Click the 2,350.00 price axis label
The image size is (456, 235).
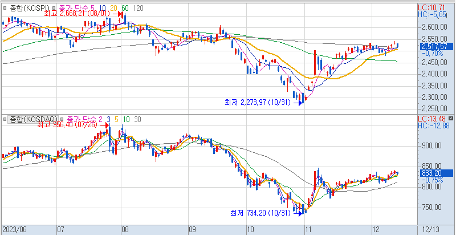(x=434, y=86)
